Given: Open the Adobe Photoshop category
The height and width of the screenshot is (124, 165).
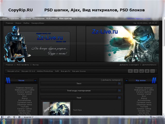Looking at the screenshot, I should [45, 71].
